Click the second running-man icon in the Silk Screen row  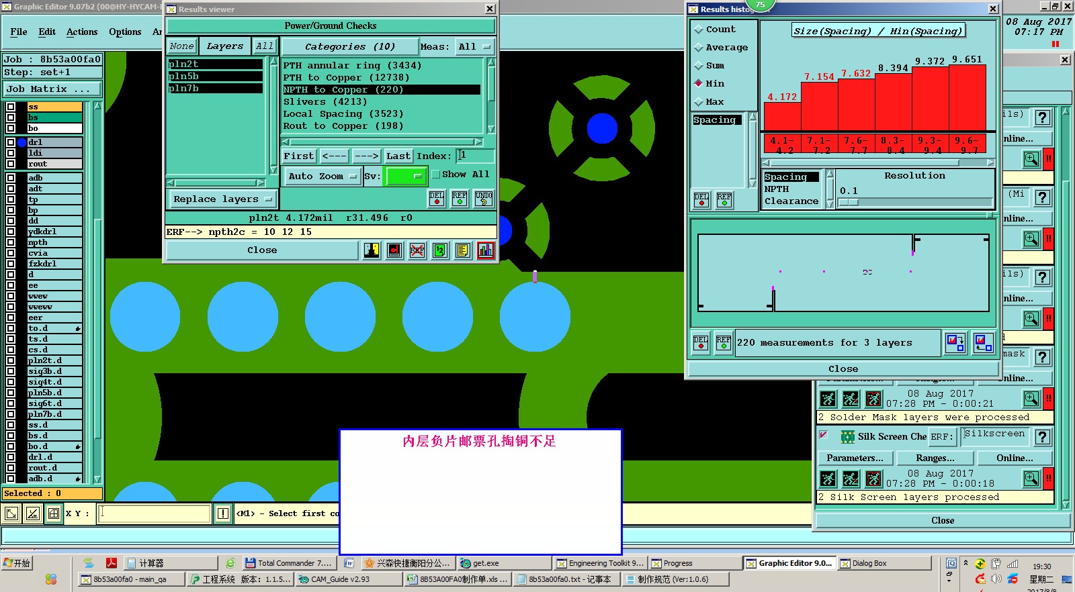coord(851,479)
